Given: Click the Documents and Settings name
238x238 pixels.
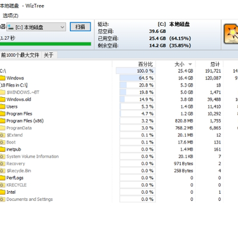Looking at the screenshot, I should tap(30, 199).
